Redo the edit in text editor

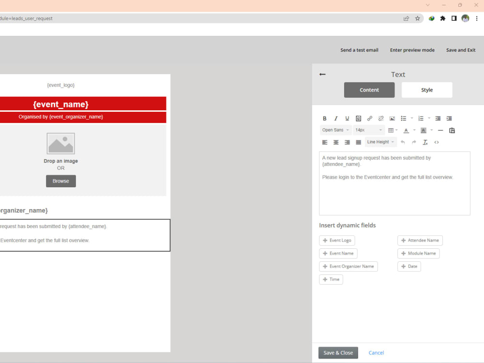pyautogui.click(x=414, y=142)
